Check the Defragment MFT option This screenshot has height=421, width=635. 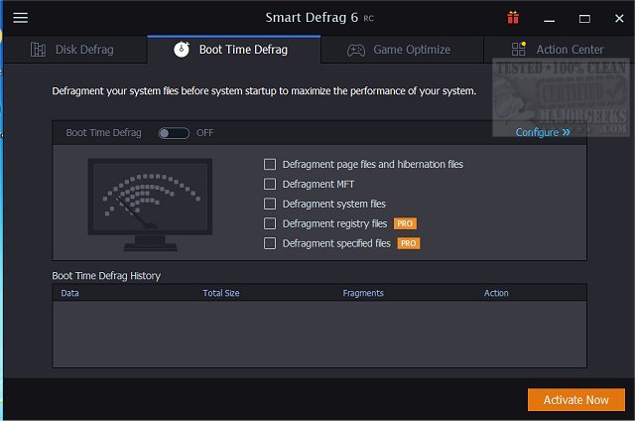click(270, 184)
